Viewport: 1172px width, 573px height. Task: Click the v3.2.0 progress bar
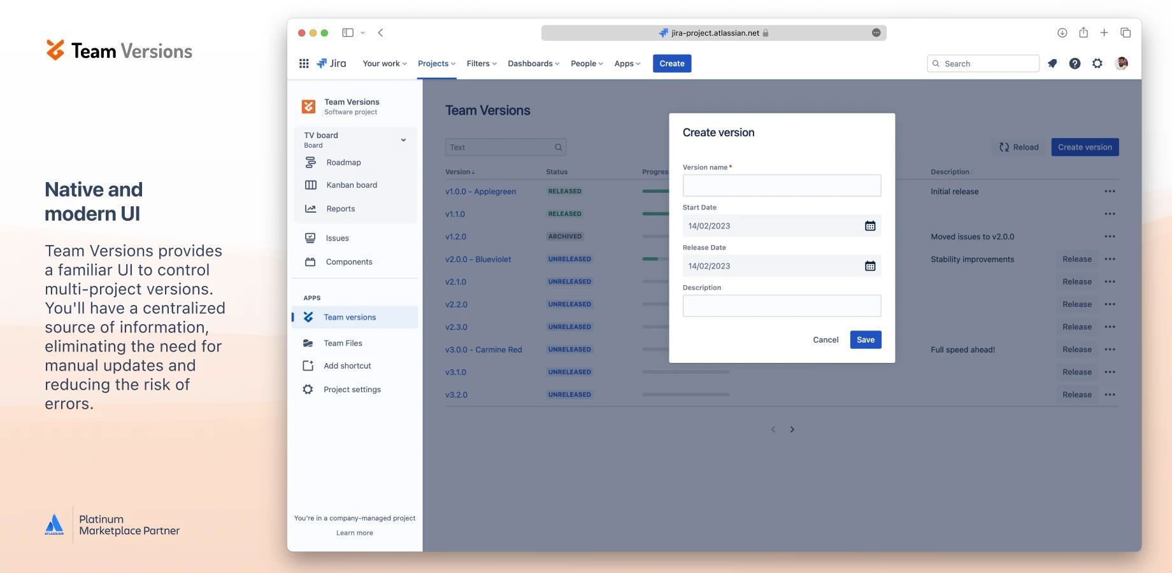point(686,395)
